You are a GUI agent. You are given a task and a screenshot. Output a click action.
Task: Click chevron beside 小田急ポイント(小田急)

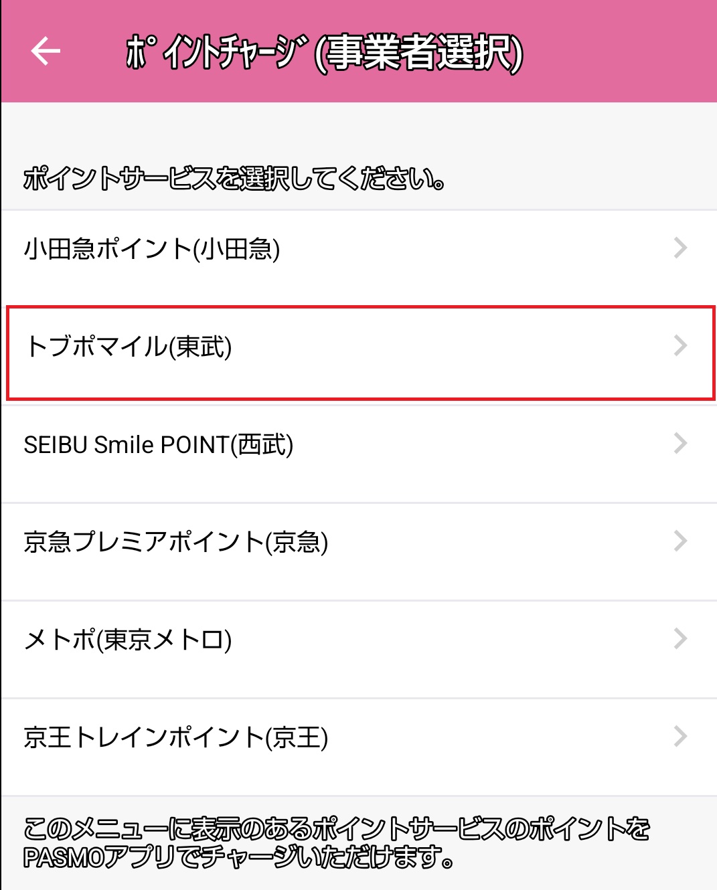680,248
